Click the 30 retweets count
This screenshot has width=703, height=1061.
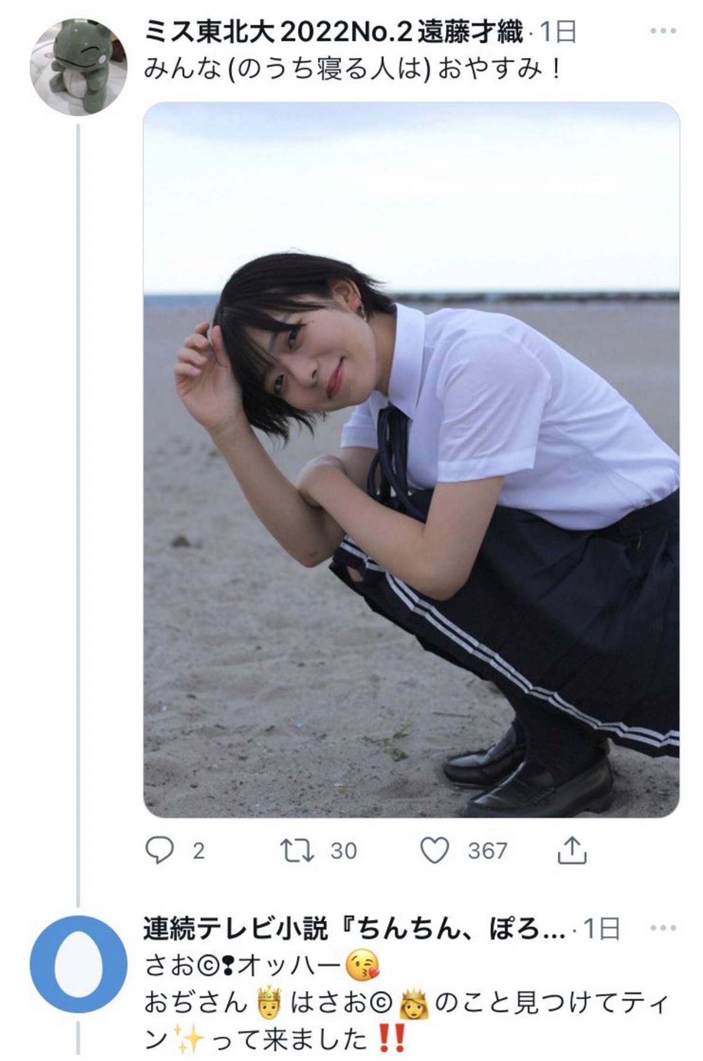point(343,851)
